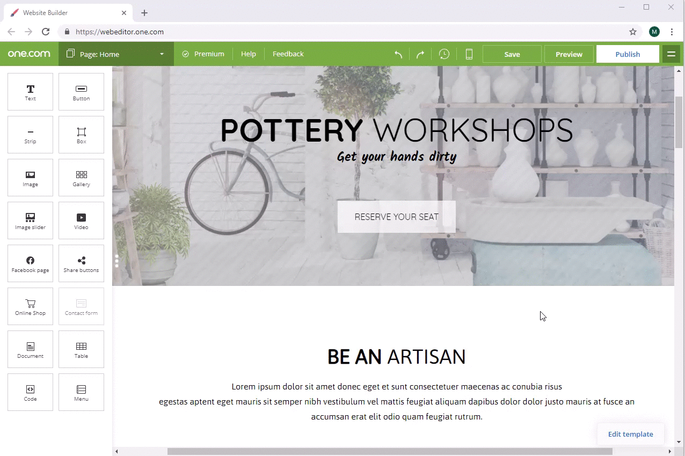This screenshot has height=456, width=685.
Task: Insert a Code component
Action: 30,392
